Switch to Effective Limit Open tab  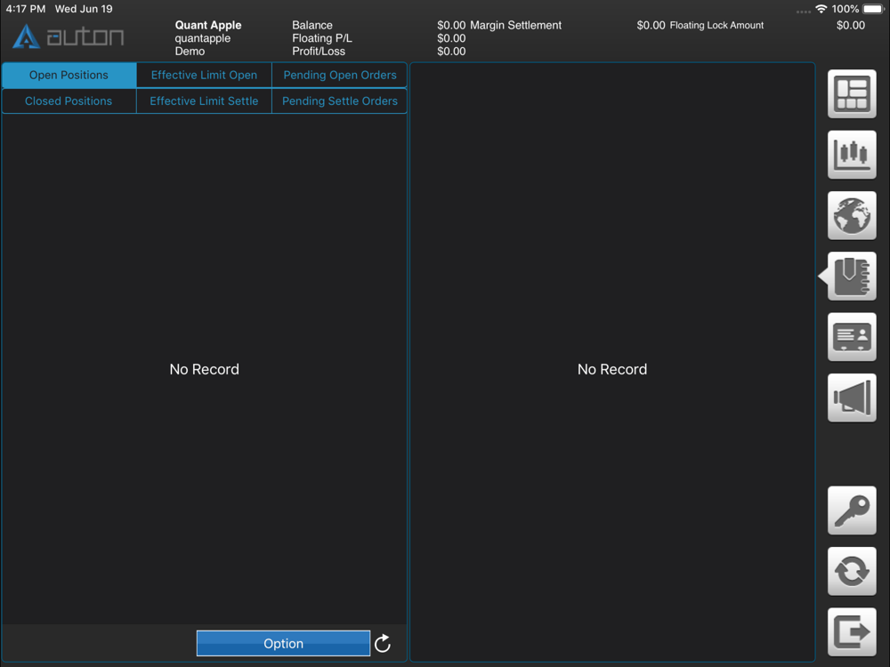(x=204, y=75)
